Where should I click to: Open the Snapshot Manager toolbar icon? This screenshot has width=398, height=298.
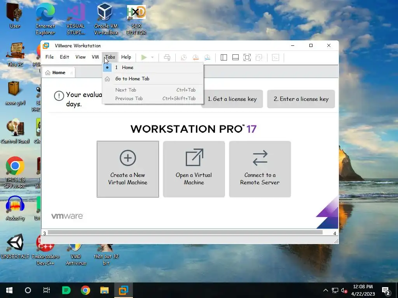[208, 57]
